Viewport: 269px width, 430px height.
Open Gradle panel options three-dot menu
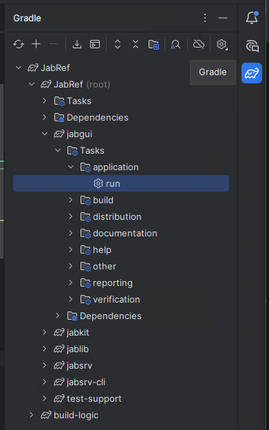tap(205, 18)
